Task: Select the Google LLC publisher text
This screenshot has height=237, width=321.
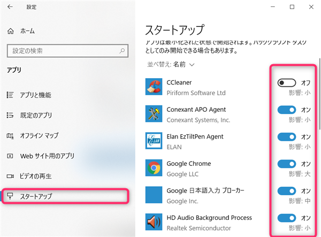Action: (x=182, y=174)
